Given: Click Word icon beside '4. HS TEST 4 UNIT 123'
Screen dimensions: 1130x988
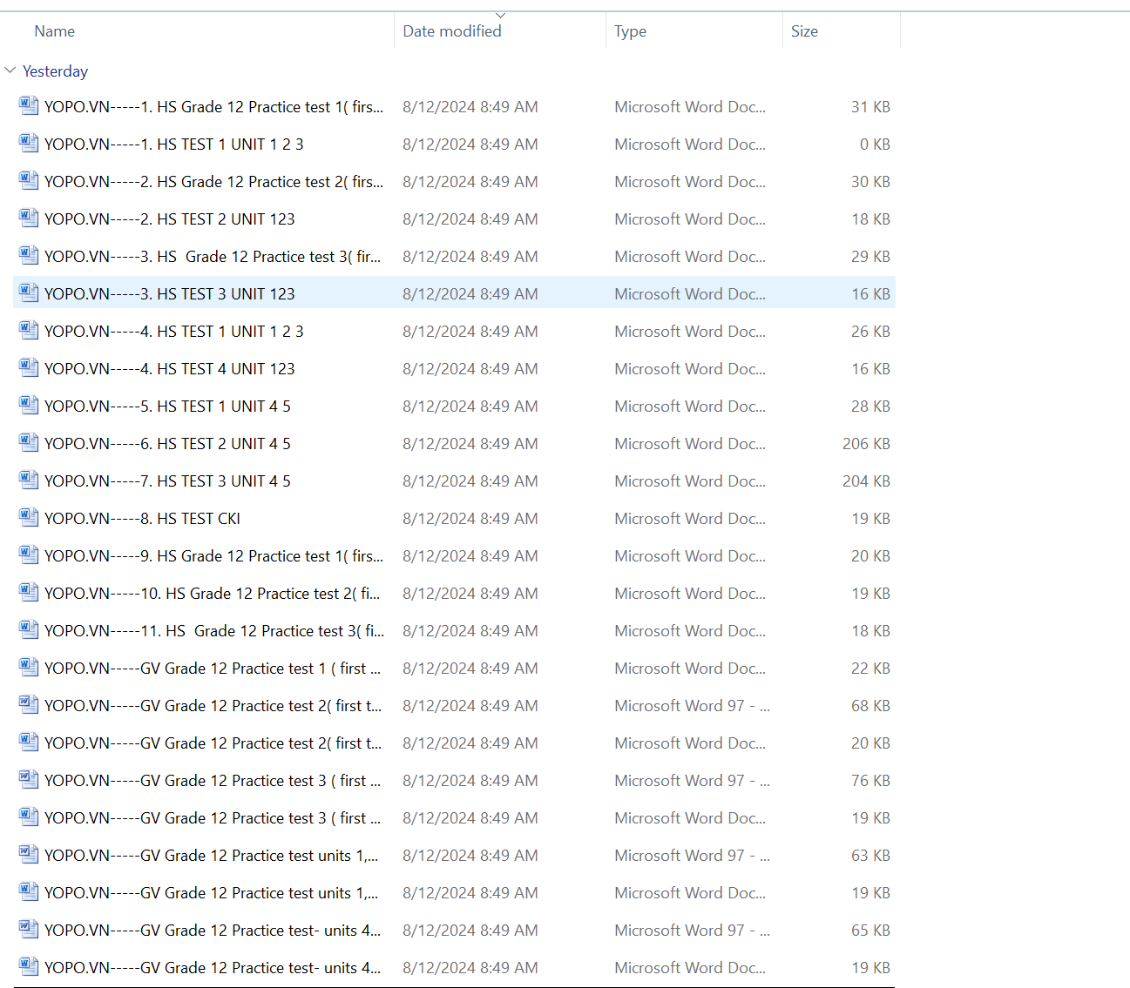Looking at the screenshot, I should (29, 368).
